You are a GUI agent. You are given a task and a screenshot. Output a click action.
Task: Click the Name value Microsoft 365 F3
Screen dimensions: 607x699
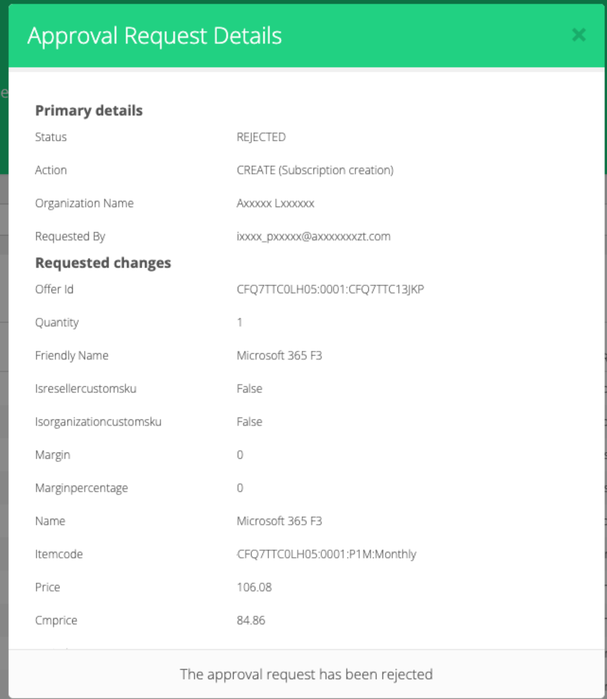279,521
